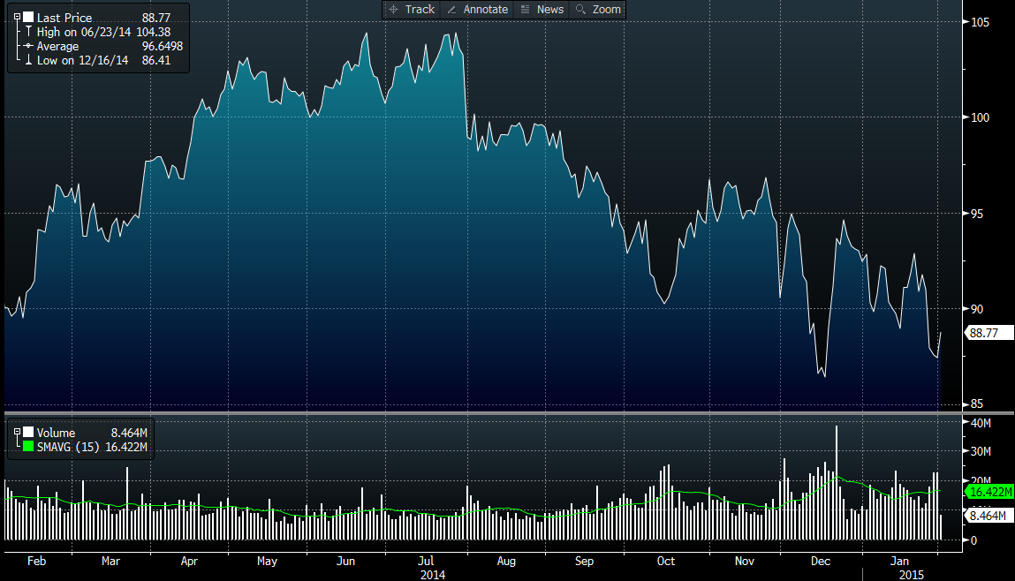Click the green SMAVG (15) color swatch
1015x581 pixels.
tap(28, 447)
